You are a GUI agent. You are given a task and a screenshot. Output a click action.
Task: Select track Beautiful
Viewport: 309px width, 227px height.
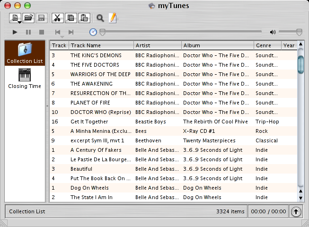tap(173, 169)
